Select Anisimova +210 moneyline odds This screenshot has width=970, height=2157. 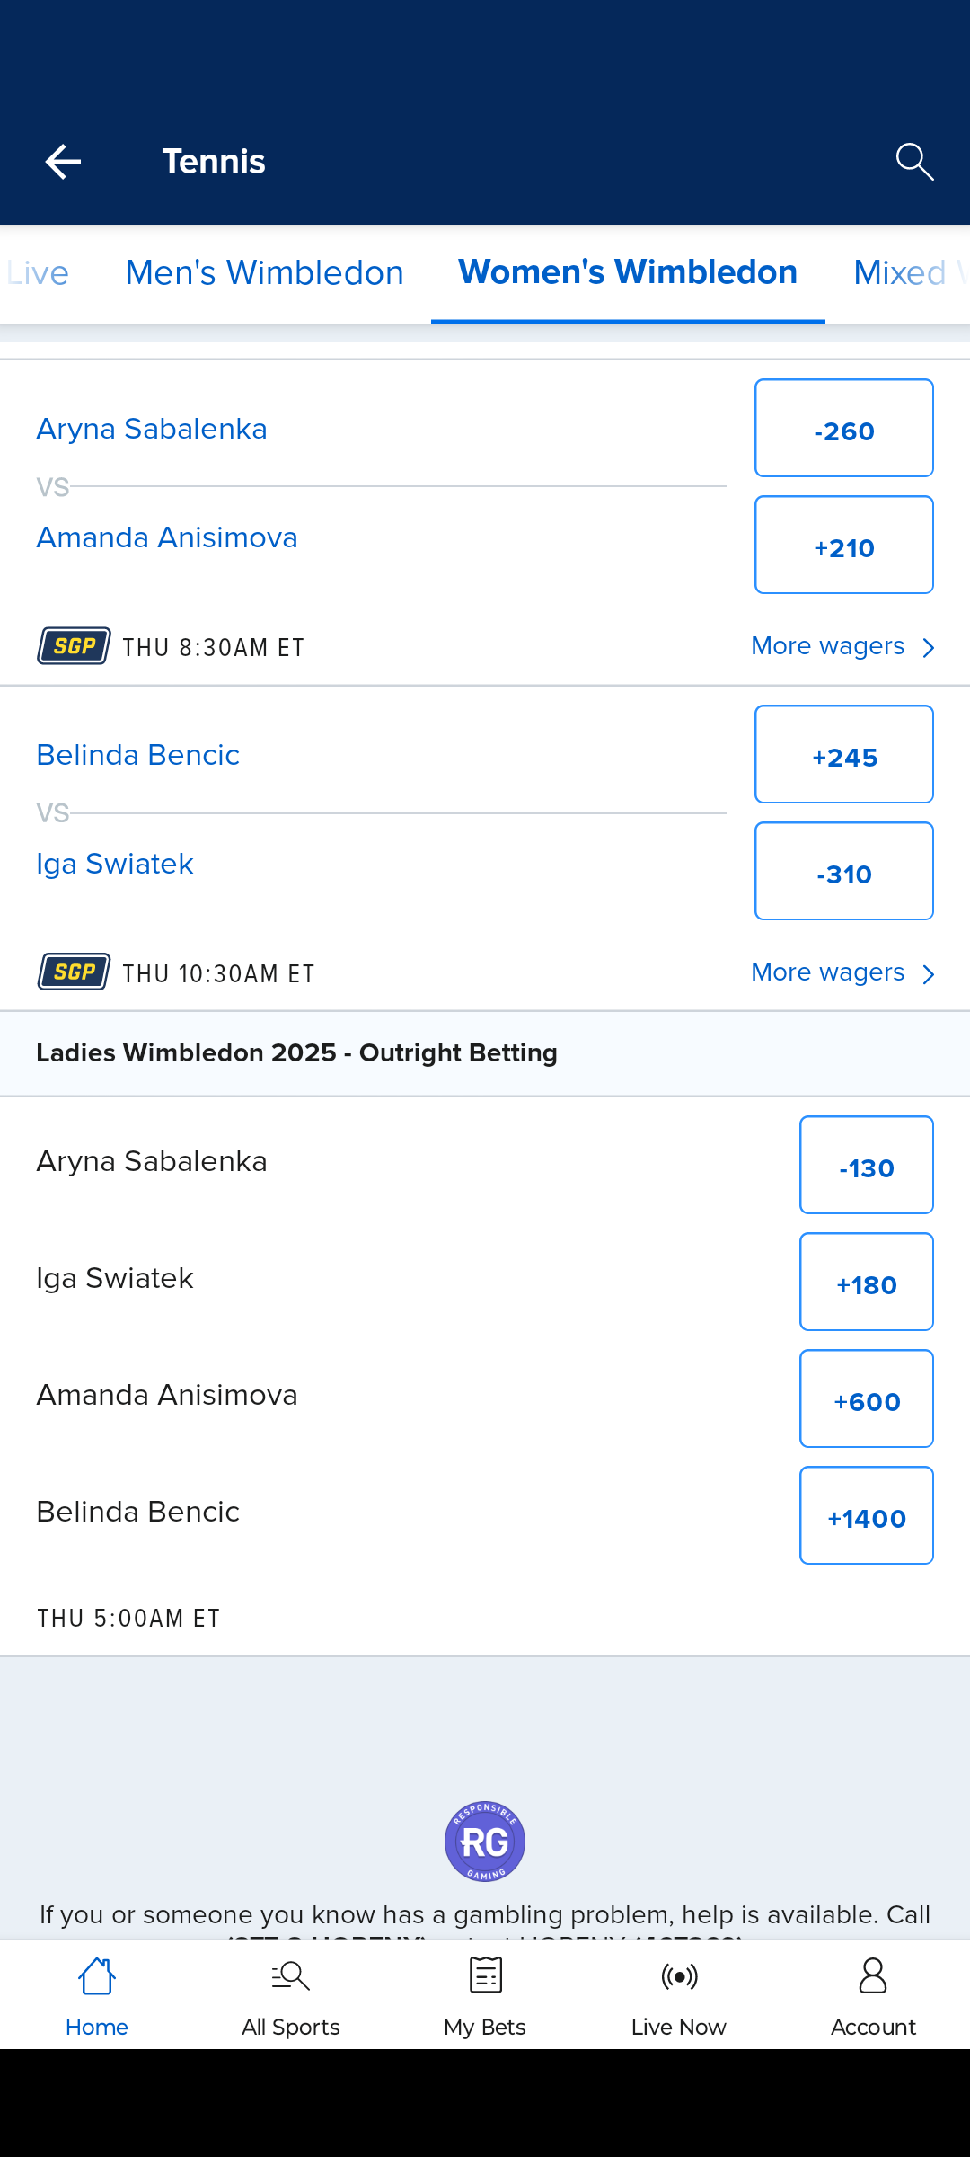point(844,546)
